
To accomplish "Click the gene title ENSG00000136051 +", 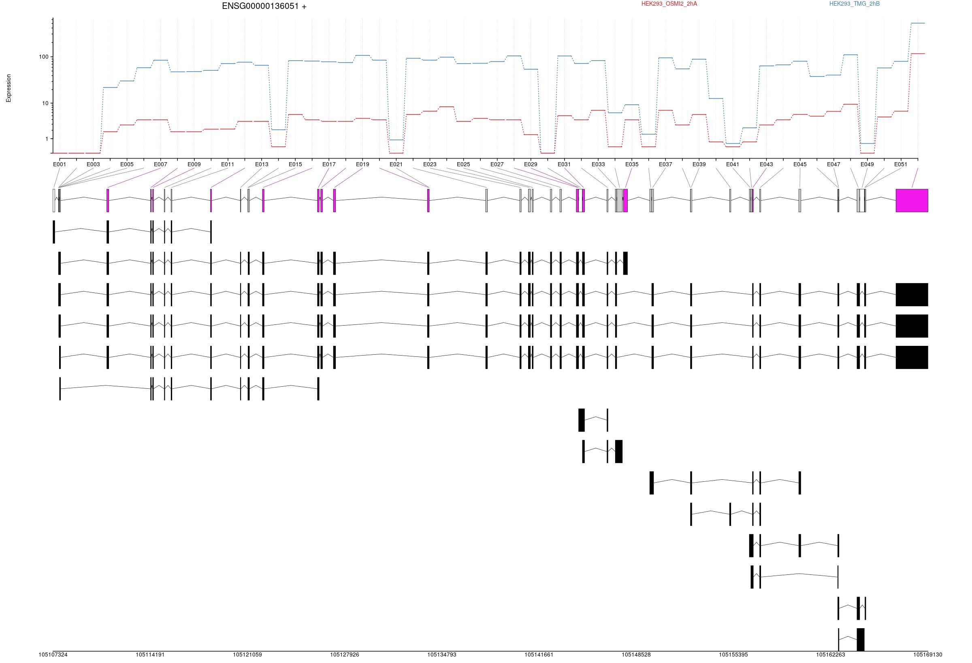I will pyautogui.click(x=264, y=6).
